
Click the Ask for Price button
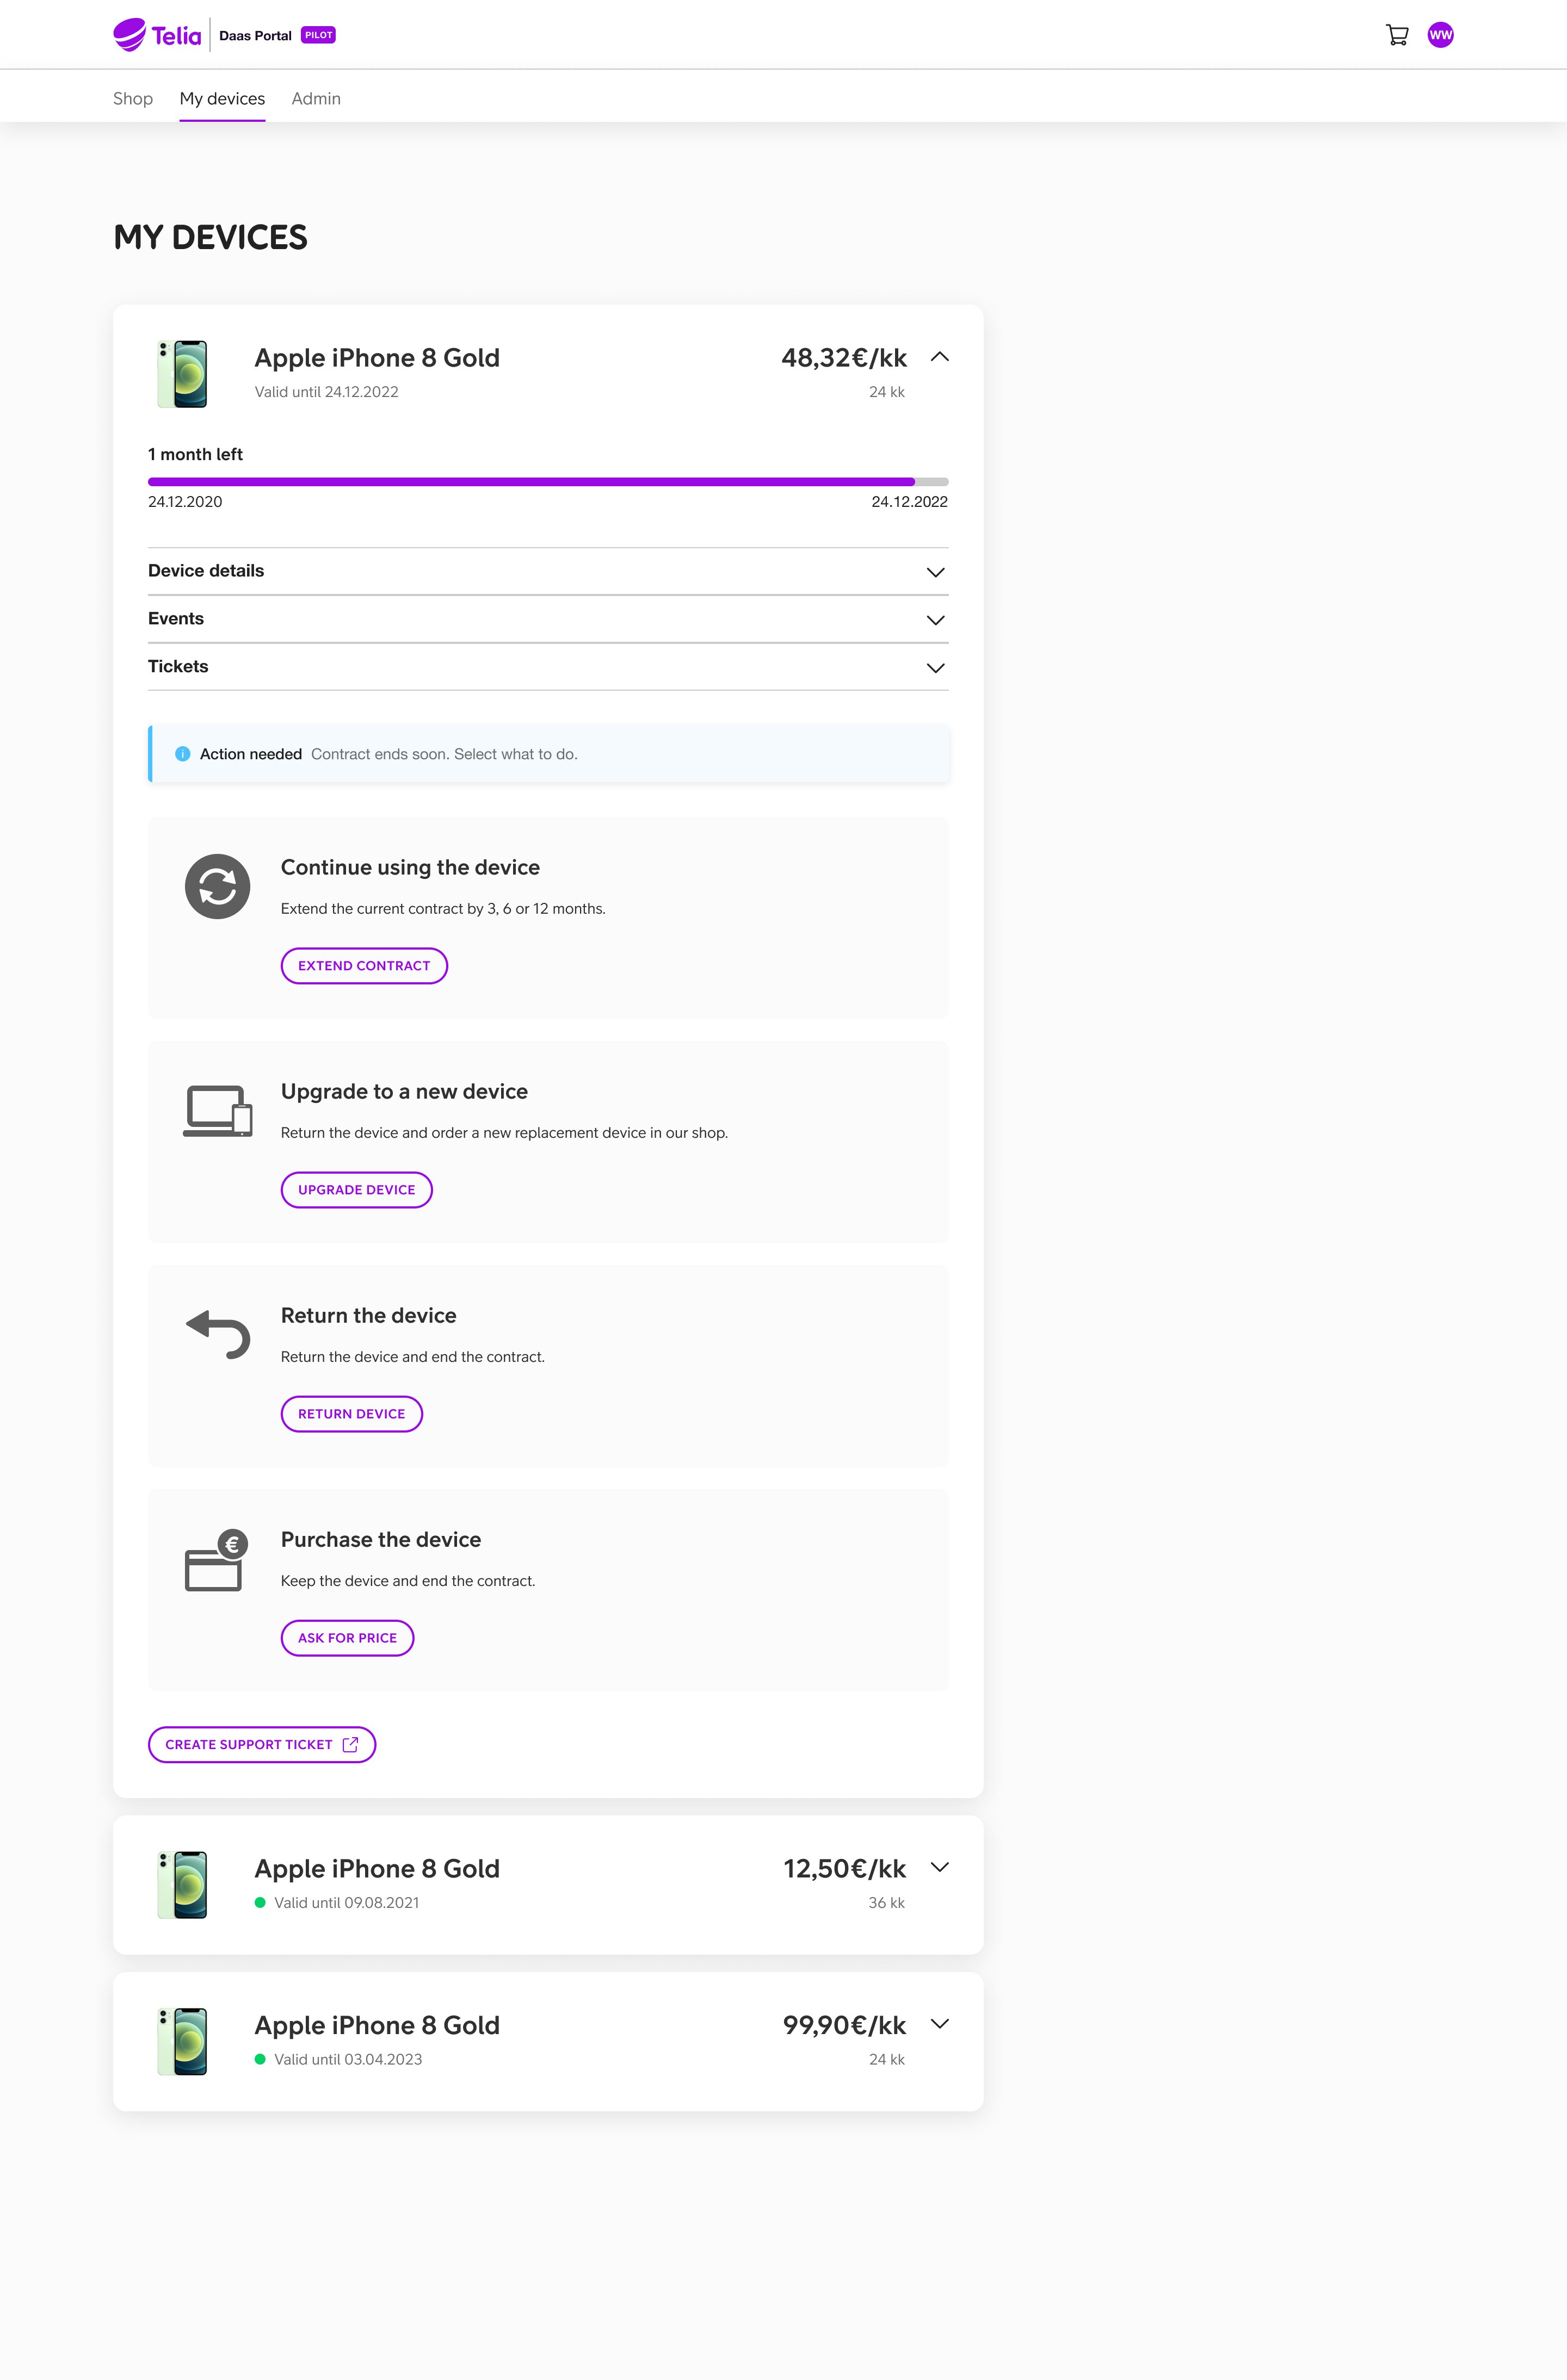[x=347, y=1638]
